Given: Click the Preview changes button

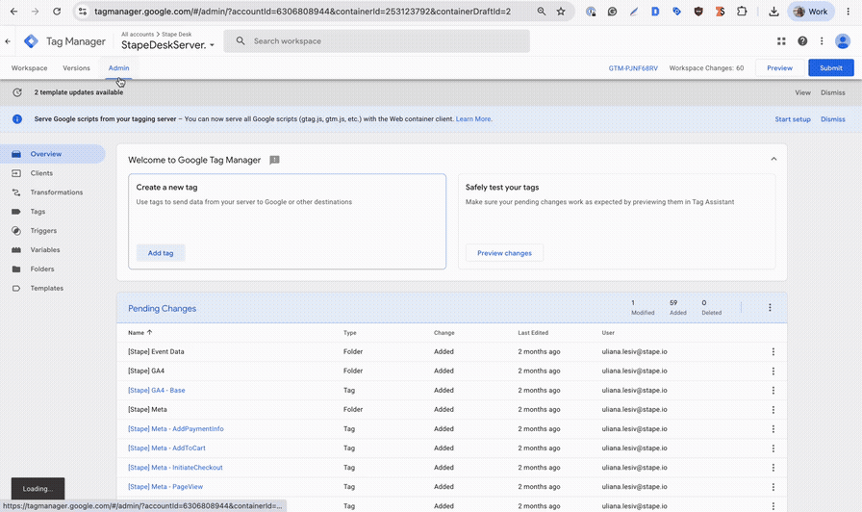Looking at the screenshot, I should coord(504,253).
